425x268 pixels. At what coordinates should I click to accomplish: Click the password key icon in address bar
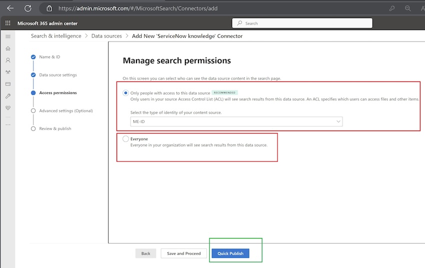(x=392, y=8)
